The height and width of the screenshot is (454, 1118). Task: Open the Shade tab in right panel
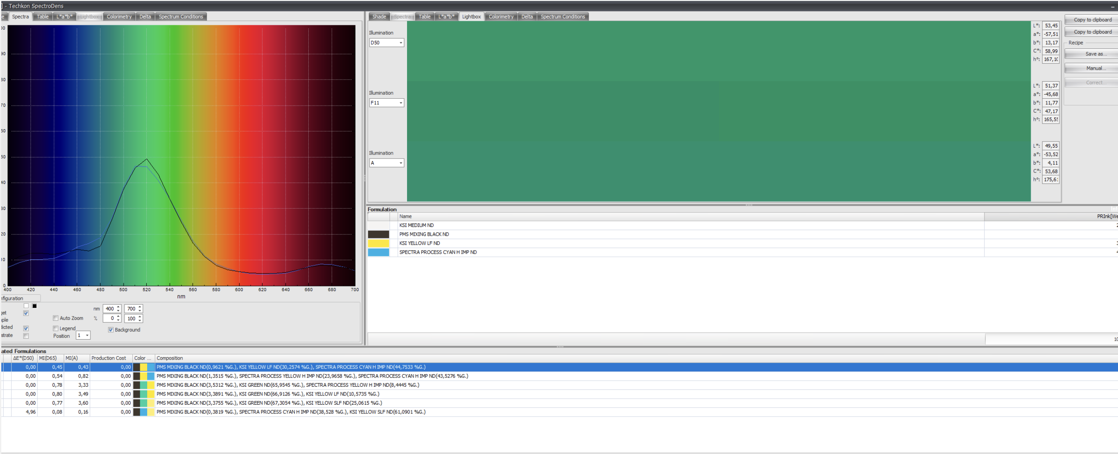tap(379, 17)
